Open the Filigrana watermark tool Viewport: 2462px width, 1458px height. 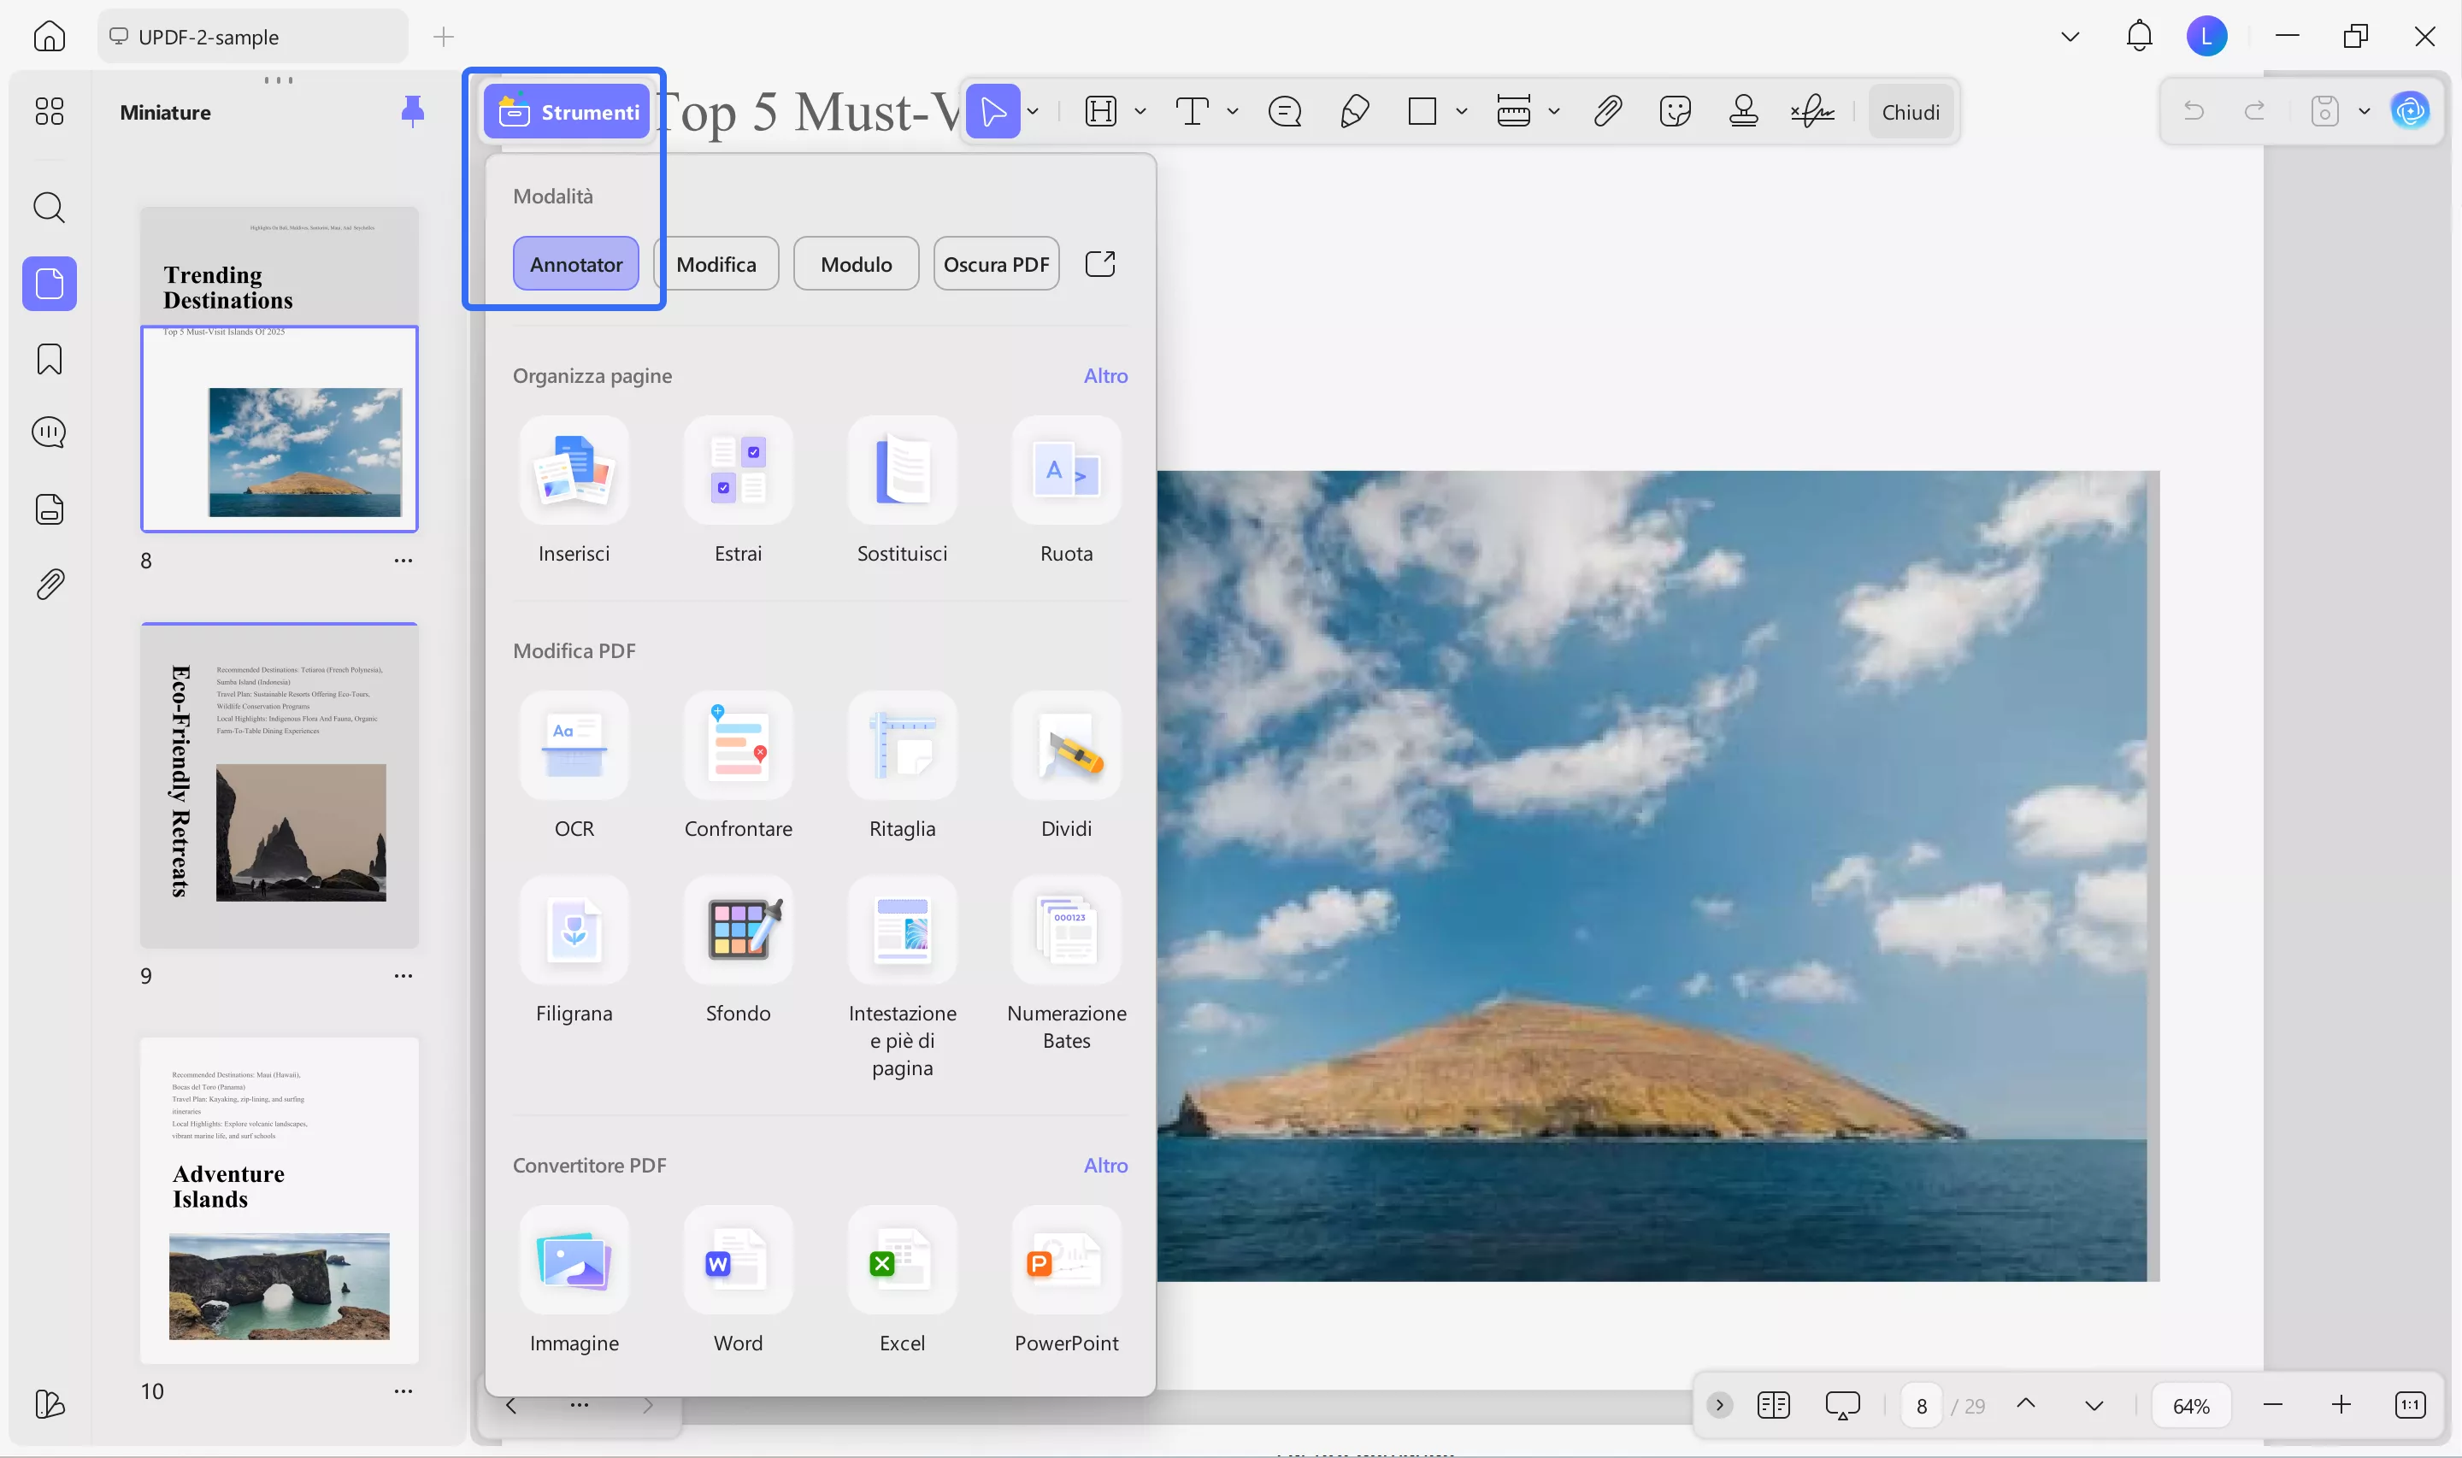click(574, 931)
